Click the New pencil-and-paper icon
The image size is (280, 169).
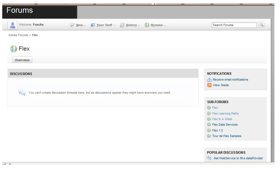click(x=72, y=25)
